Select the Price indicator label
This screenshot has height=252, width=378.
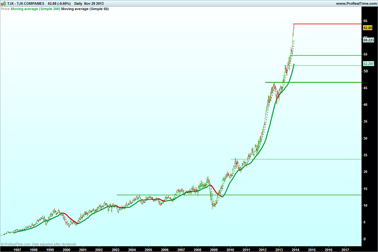pos(5,9)
